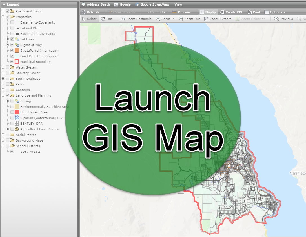This screenshot has height=237, width=306.
Task: Click the StrataParcel Information orange swatch
Action: (x=17, y=51)
